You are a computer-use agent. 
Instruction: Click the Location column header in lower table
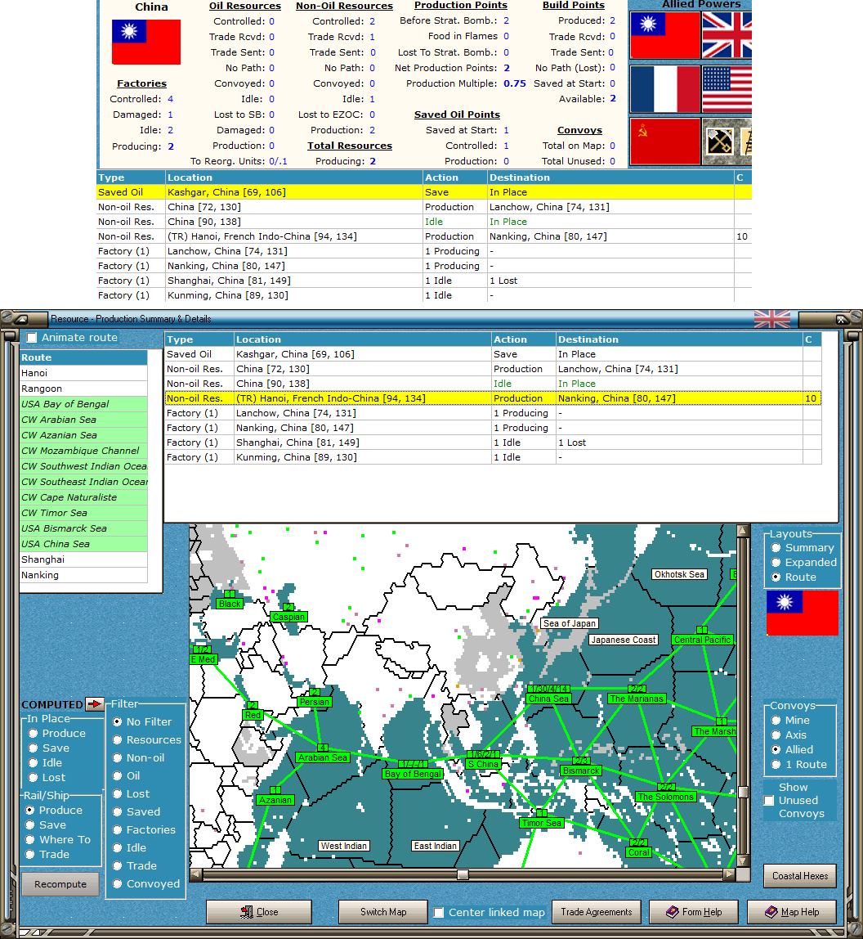[363, 339]
